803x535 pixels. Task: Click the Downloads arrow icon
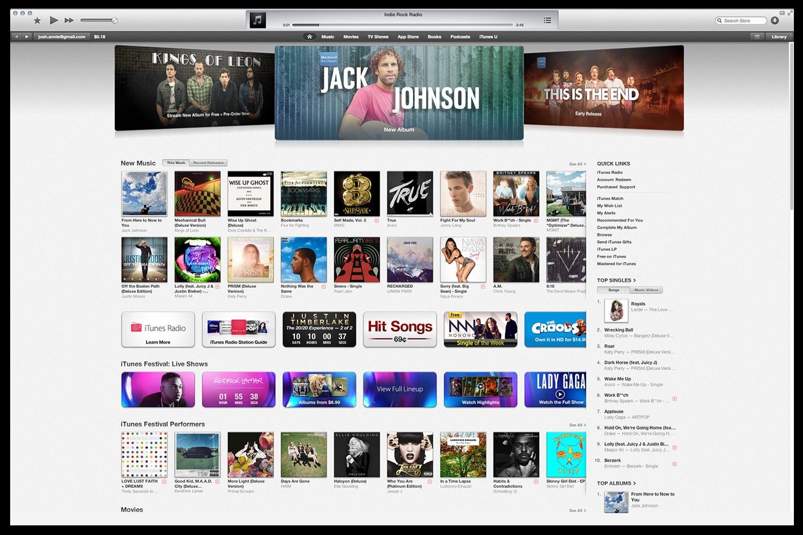[775, 20]
